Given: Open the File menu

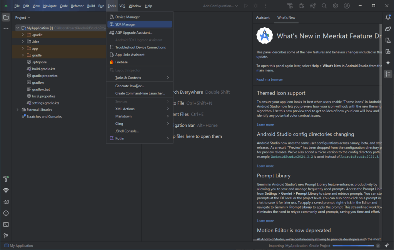Looking at the screenshot, I should pos(17,6).
